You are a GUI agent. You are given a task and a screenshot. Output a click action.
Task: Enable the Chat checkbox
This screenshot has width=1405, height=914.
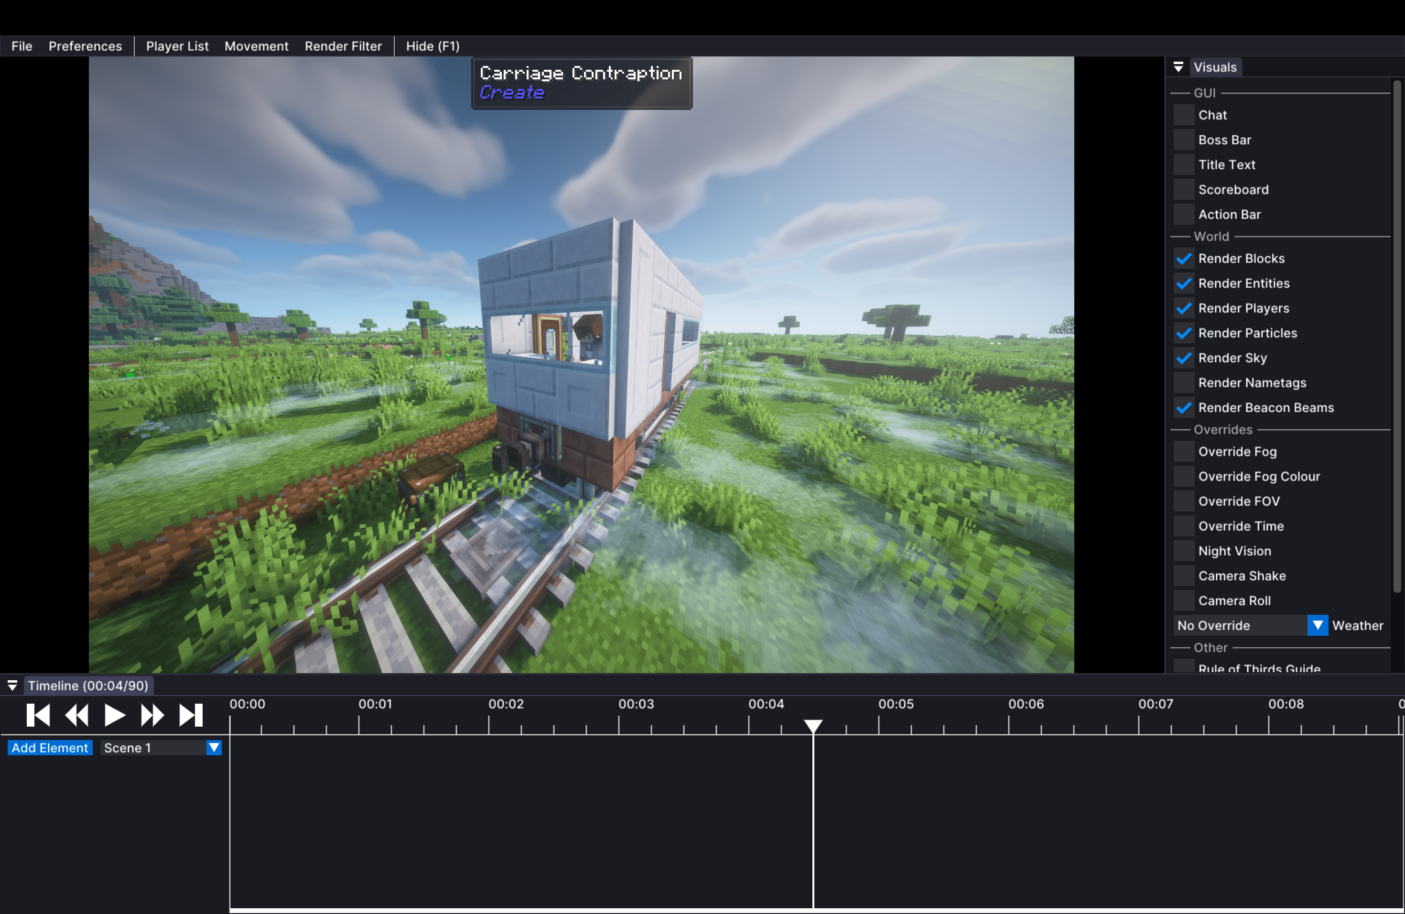[1184, 115]
